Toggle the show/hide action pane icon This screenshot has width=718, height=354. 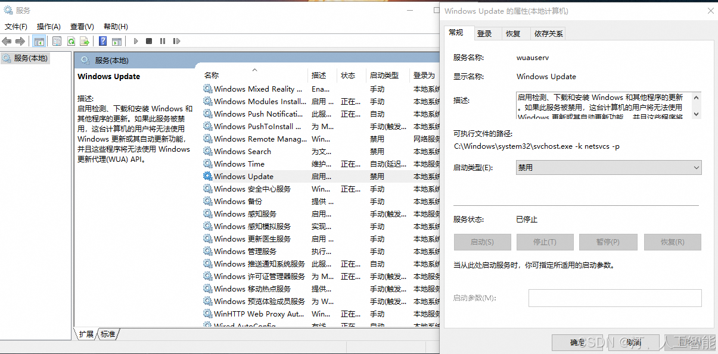[117, 41]
